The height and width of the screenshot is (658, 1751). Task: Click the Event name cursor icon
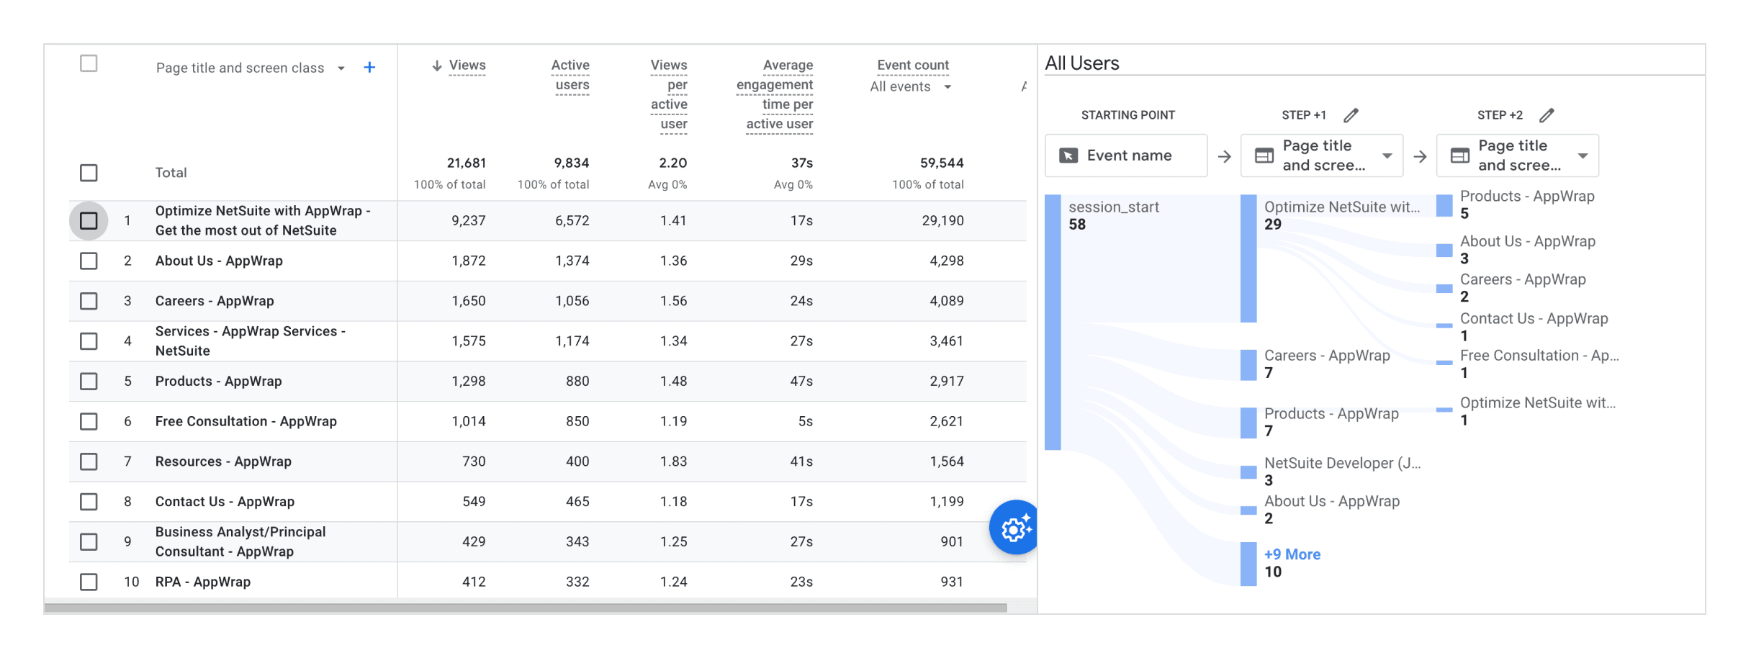[1068, 156]
